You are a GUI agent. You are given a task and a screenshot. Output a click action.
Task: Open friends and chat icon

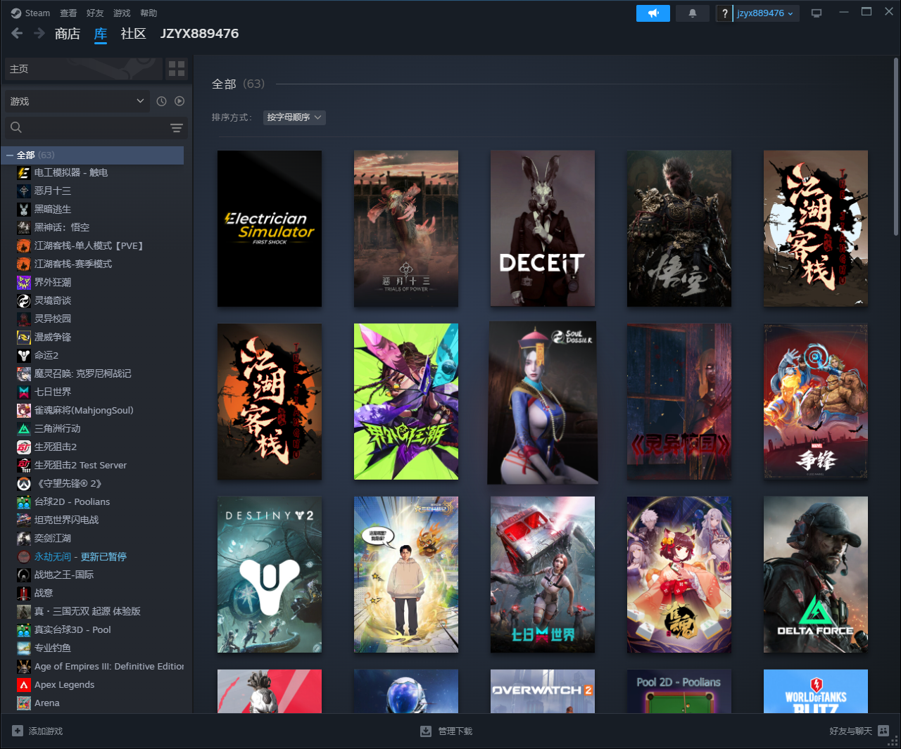click(883, 731)
